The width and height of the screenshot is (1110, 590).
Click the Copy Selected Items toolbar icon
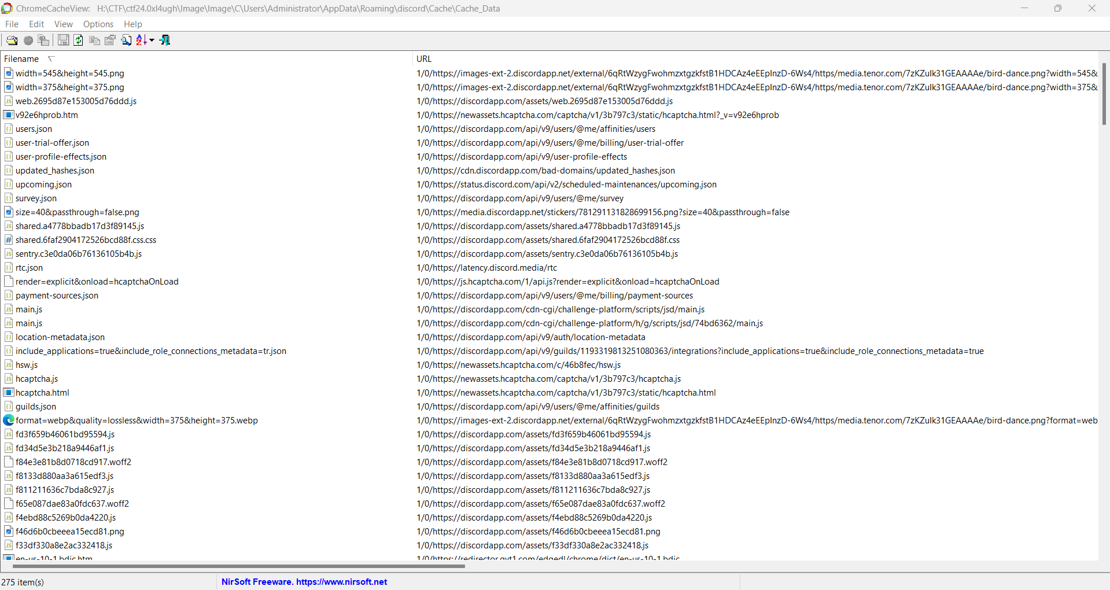[94, 40]
